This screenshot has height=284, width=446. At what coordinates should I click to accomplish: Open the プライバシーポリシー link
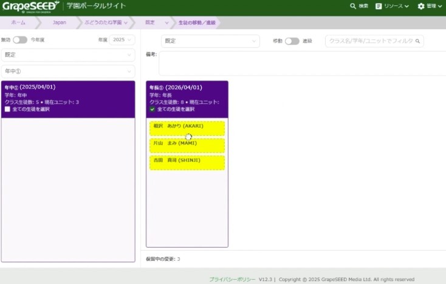[232, 280]
